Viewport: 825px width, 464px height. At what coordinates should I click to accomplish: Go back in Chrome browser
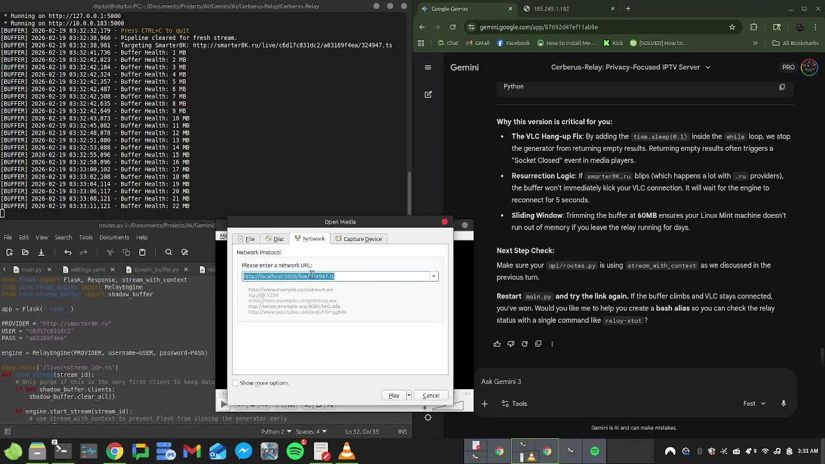(422, 27)
